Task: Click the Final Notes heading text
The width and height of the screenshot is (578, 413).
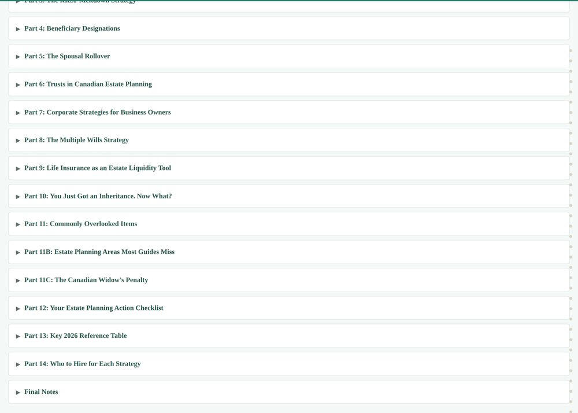Action: coord(41,392)
